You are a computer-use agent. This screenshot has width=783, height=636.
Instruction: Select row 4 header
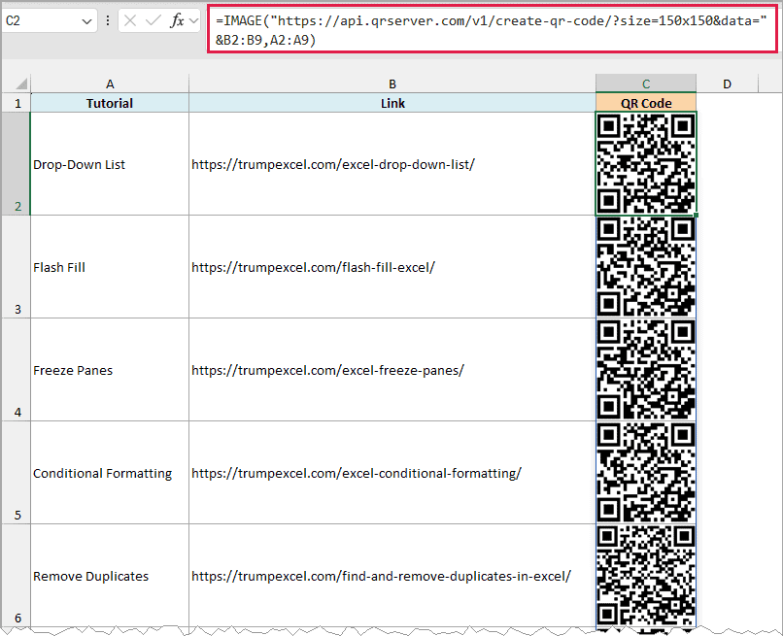coord(17,370)
